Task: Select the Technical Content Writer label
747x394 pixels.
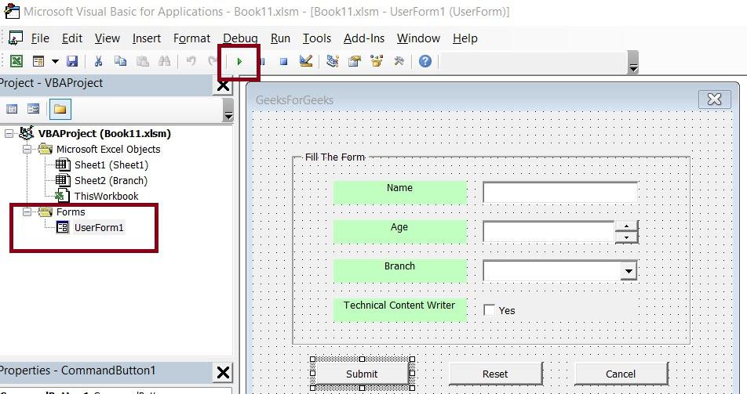Action: [x=399, y=309]
